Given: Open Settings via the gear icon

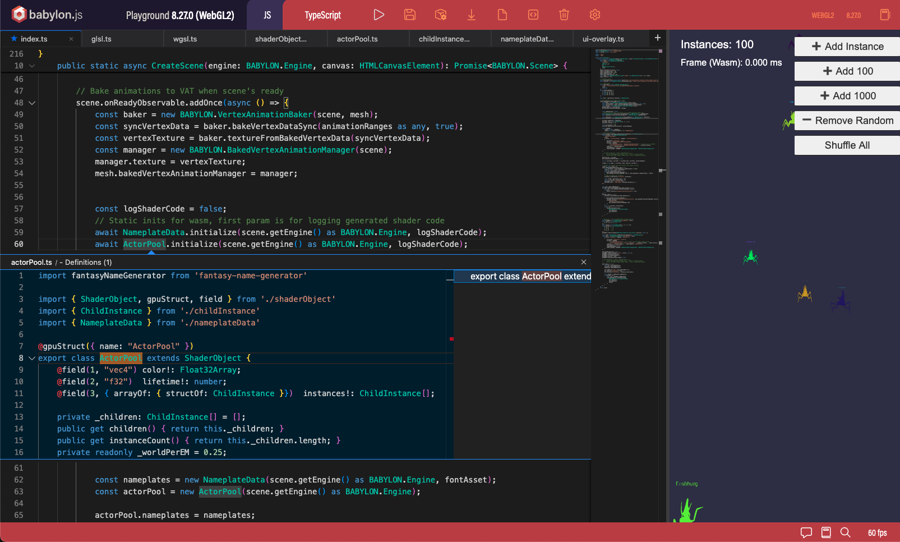Looking at the screenshot, I should [595, 15].
